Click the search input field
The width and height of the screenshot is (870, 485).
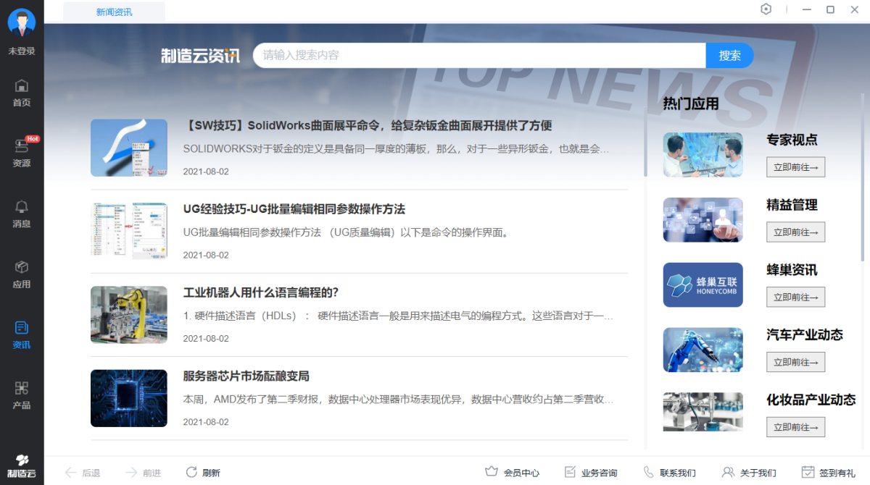point(479,55)
